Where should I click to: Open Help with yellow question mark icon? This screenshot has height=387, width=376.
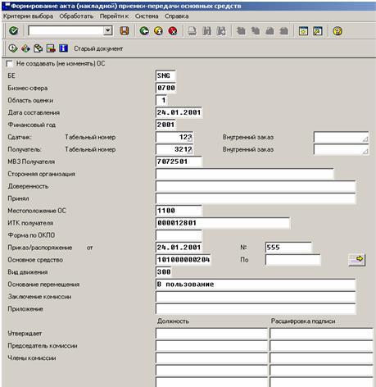pyautogui.click(x=337, y=31)
